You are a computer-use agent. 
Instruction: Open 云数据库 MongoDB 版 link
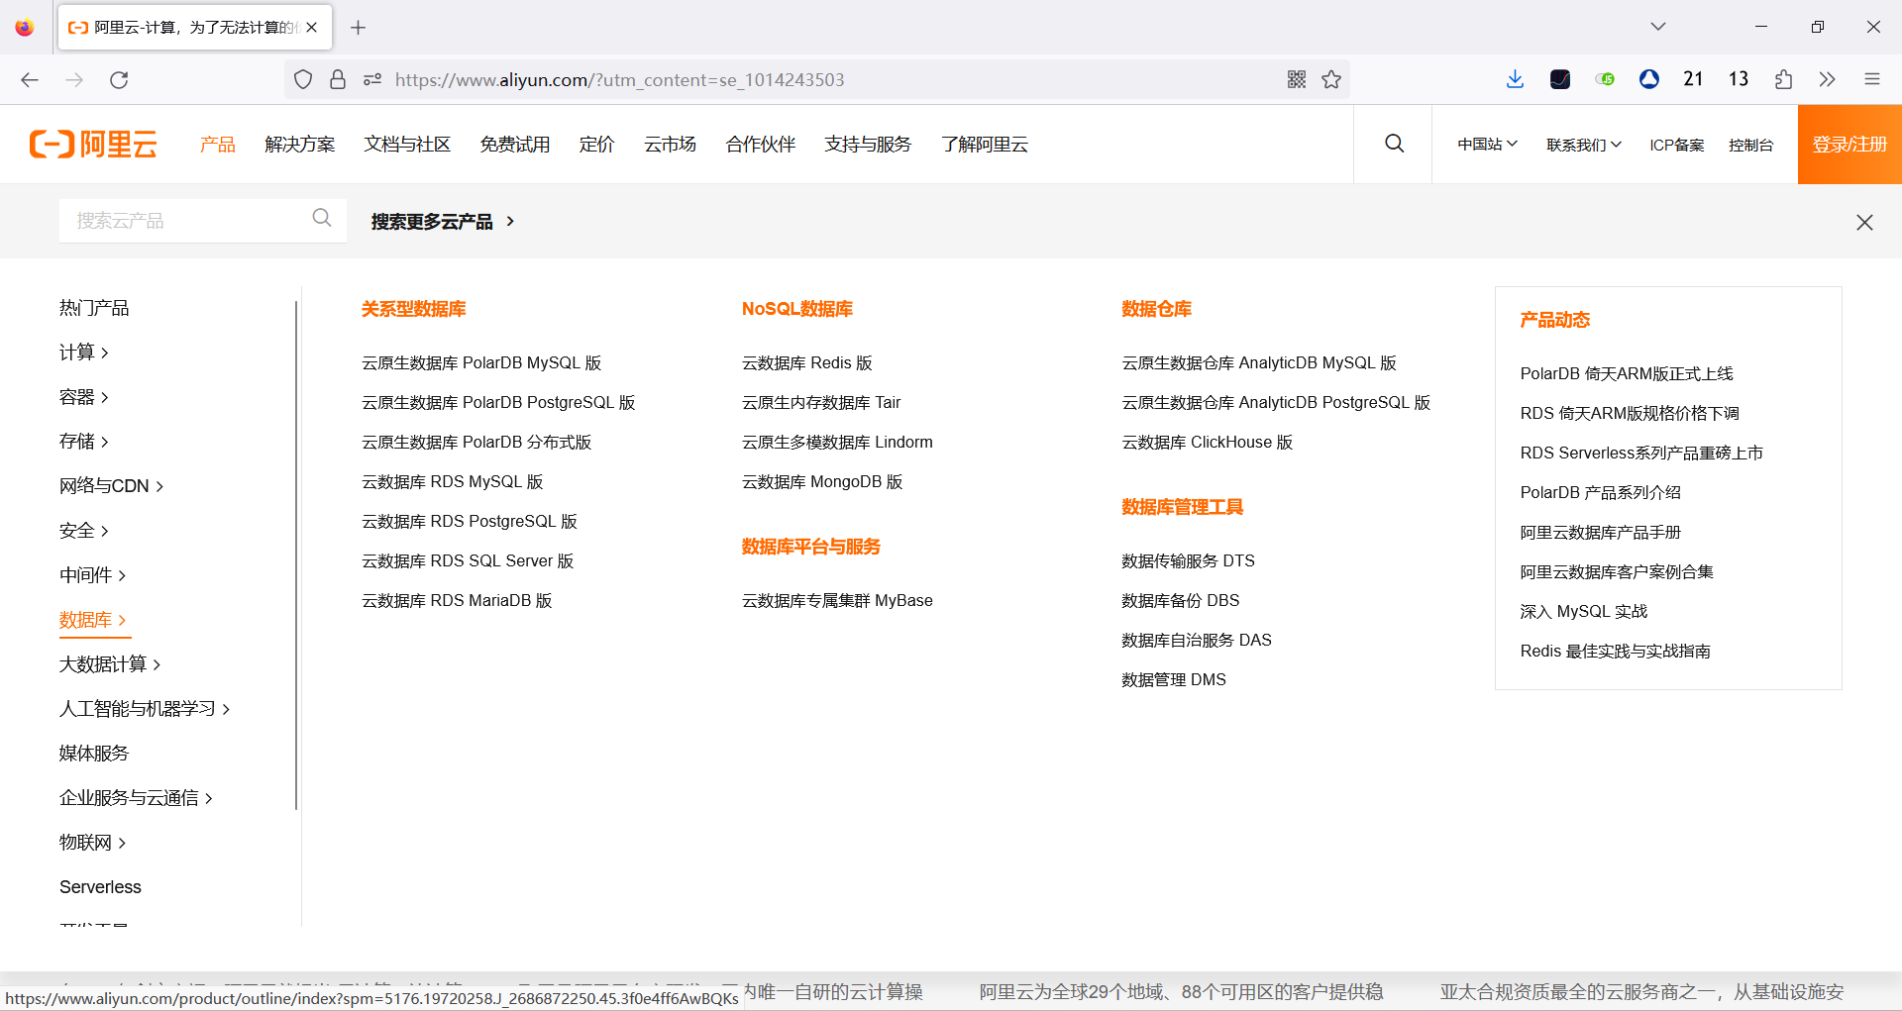click(822, 481)
